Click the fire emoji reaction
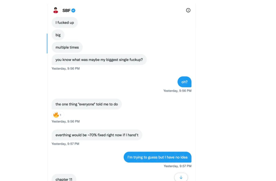The image size is (276, 181). (x=56, y=115)
